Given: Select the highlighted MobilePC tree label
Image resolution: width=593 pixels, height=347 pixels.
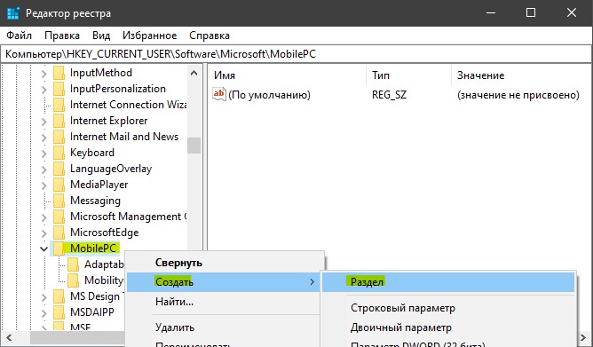Looking at the screenshot, I should coord(93,248).
